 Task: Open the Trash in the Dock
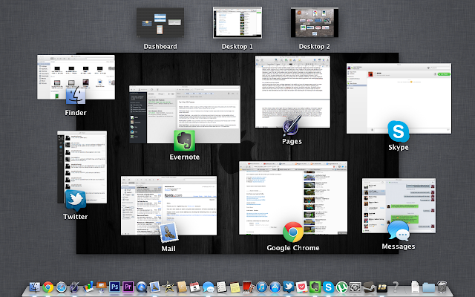[x=442, y=287]
